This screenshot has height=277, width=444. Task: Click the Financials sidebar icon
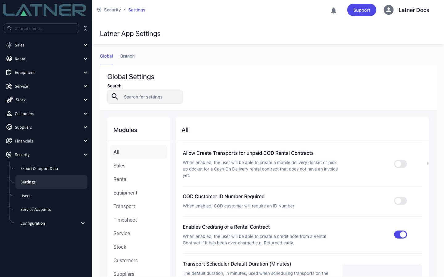[9, 141]
